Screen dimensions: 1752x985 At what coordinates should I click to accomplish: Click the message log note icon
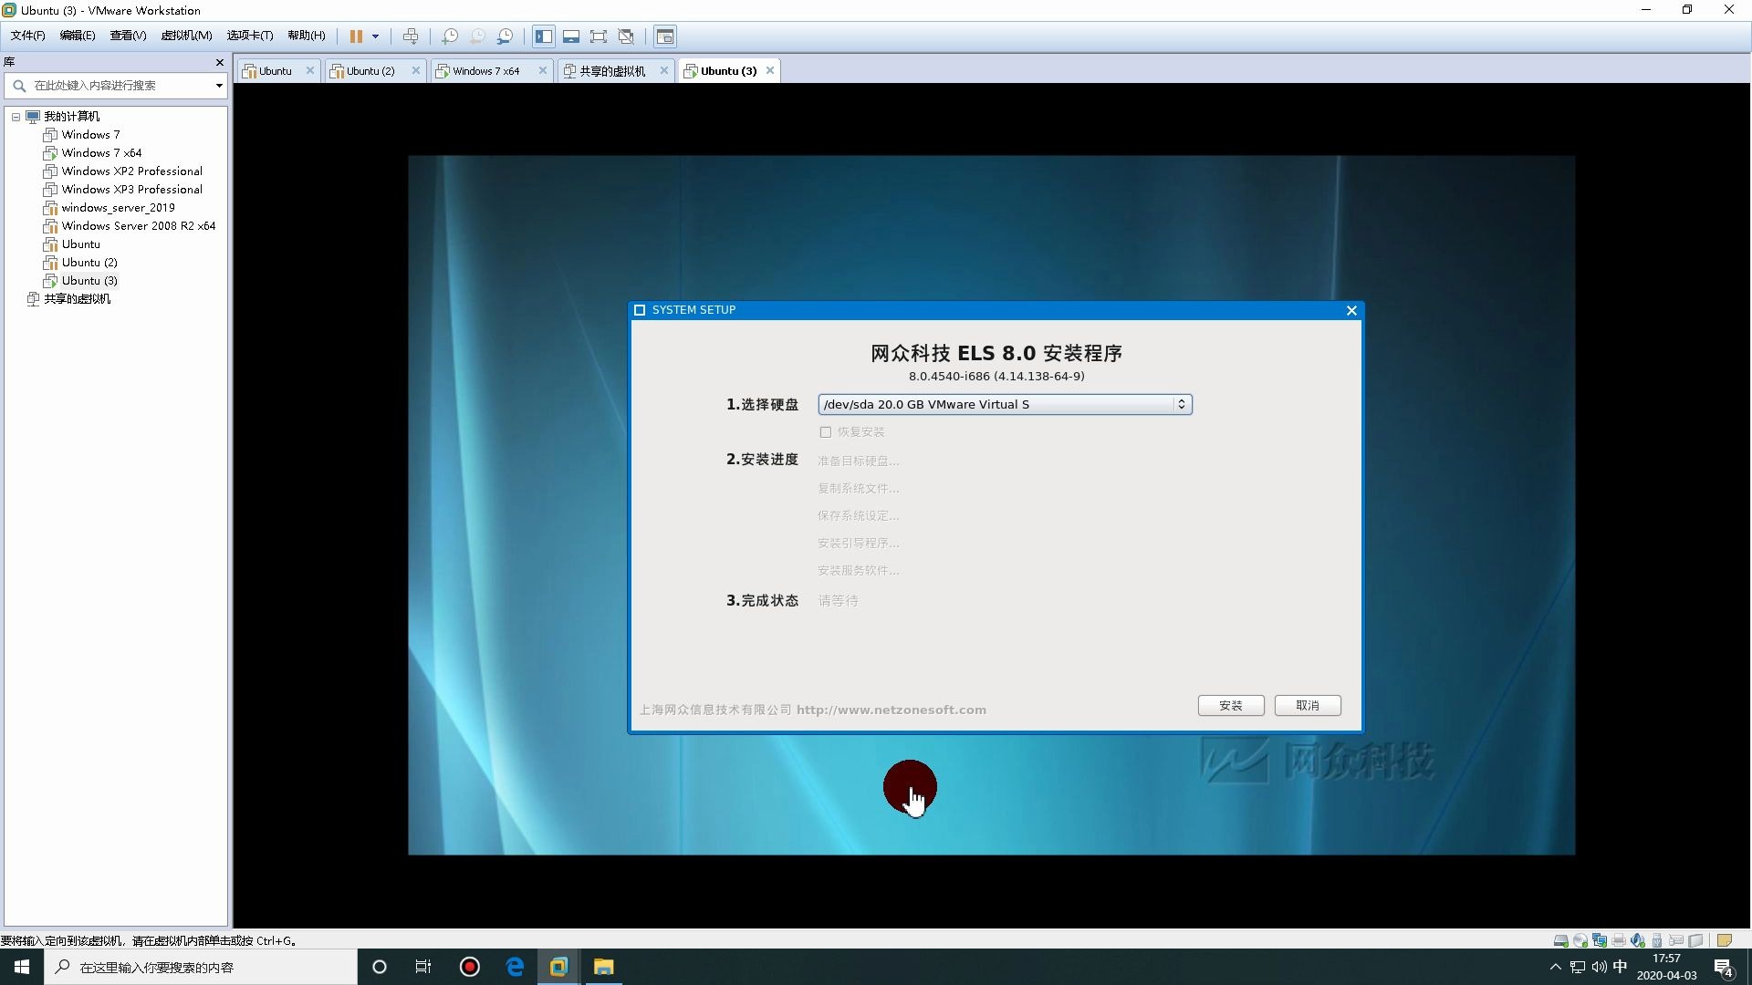tap(1725, 940)
